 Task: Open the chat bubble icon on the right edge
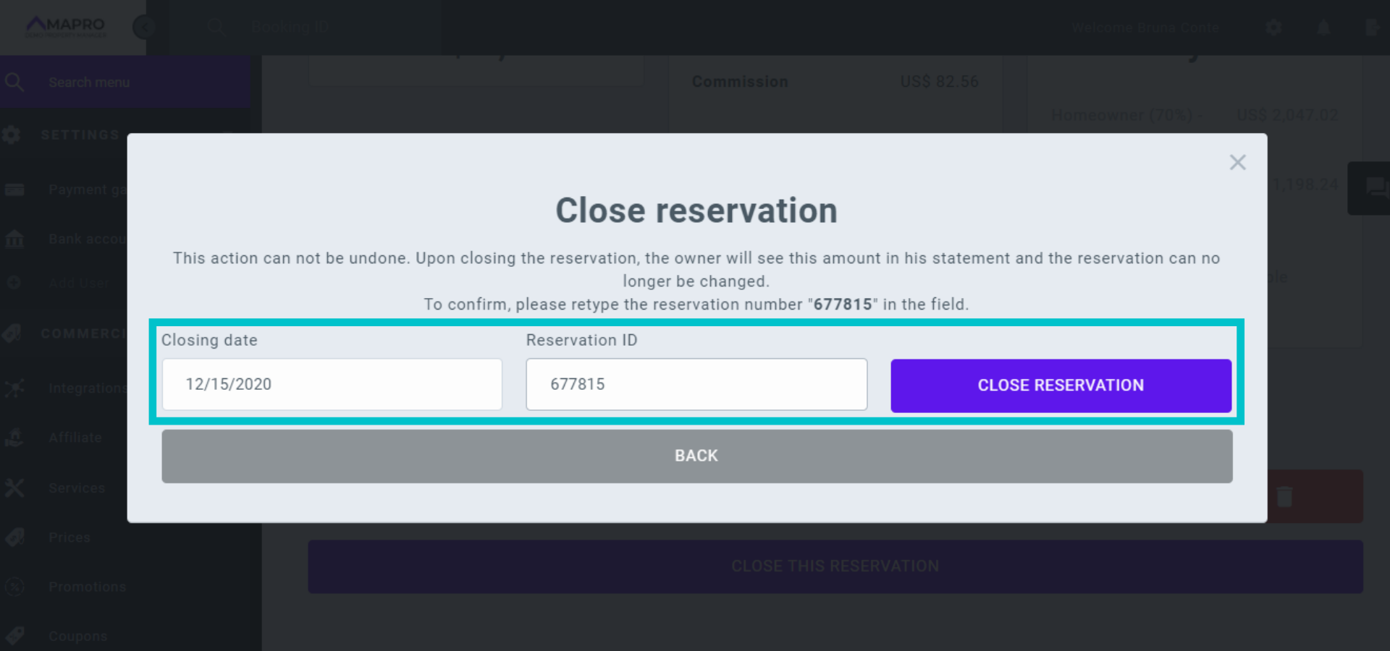(1374, 189)
